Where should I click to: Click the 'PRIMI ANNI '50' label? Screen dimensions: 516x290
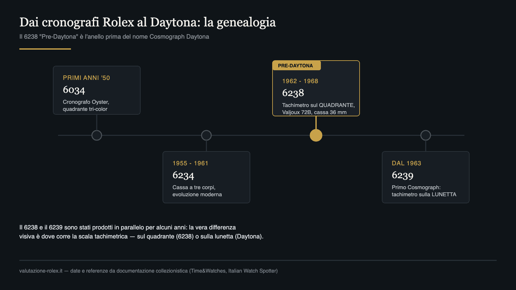[x=86, y=78]
